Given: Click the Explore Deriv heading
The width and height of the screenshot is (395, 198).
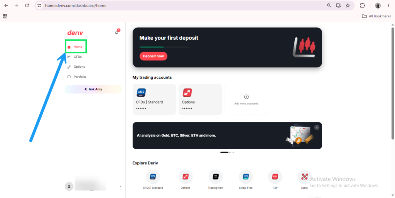Looking at the screenshot, I should tap(145, 163).
